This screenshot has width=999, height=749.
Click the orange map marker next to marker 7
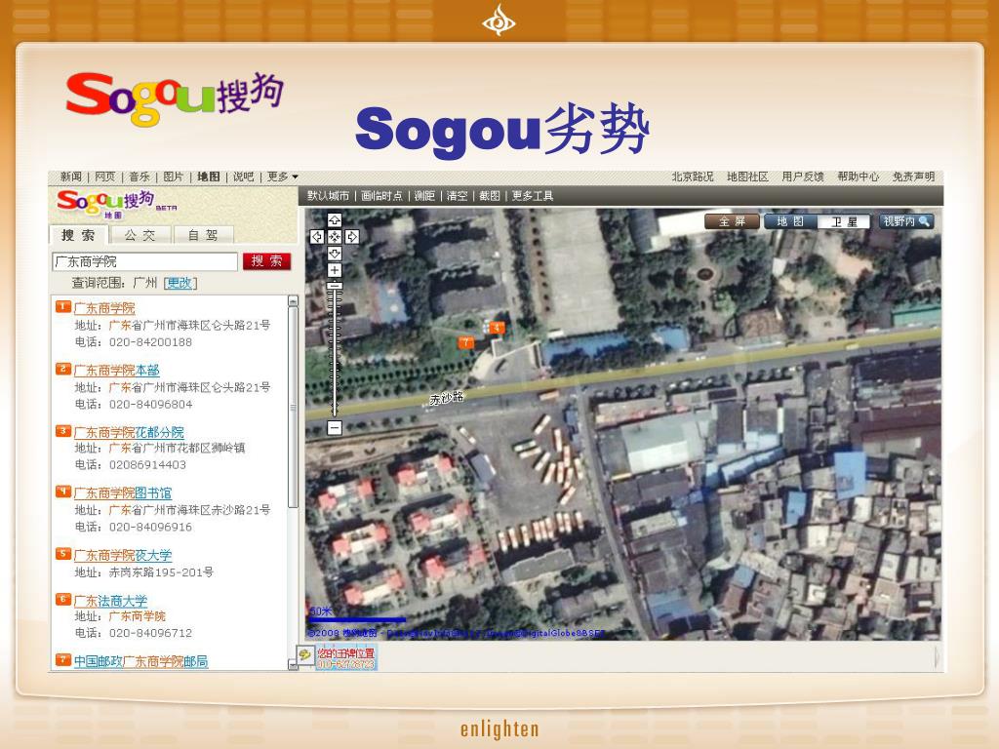click(x=496, y=328)
